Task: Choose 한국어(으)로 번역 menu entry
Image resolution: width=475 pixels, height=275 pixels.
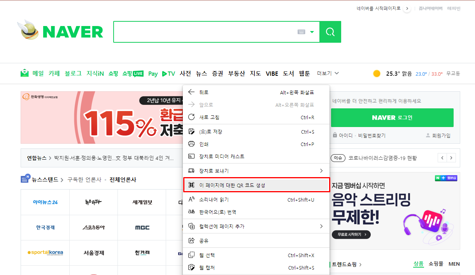Action: (256, 212)
